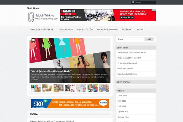This screenshot has width=183, height=122.
Task: Click the Son Yazılar widget heading
Action: 122,48
